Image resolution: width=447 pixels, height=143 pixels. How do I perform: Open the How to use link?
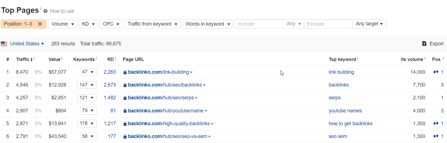pos(62,11)
